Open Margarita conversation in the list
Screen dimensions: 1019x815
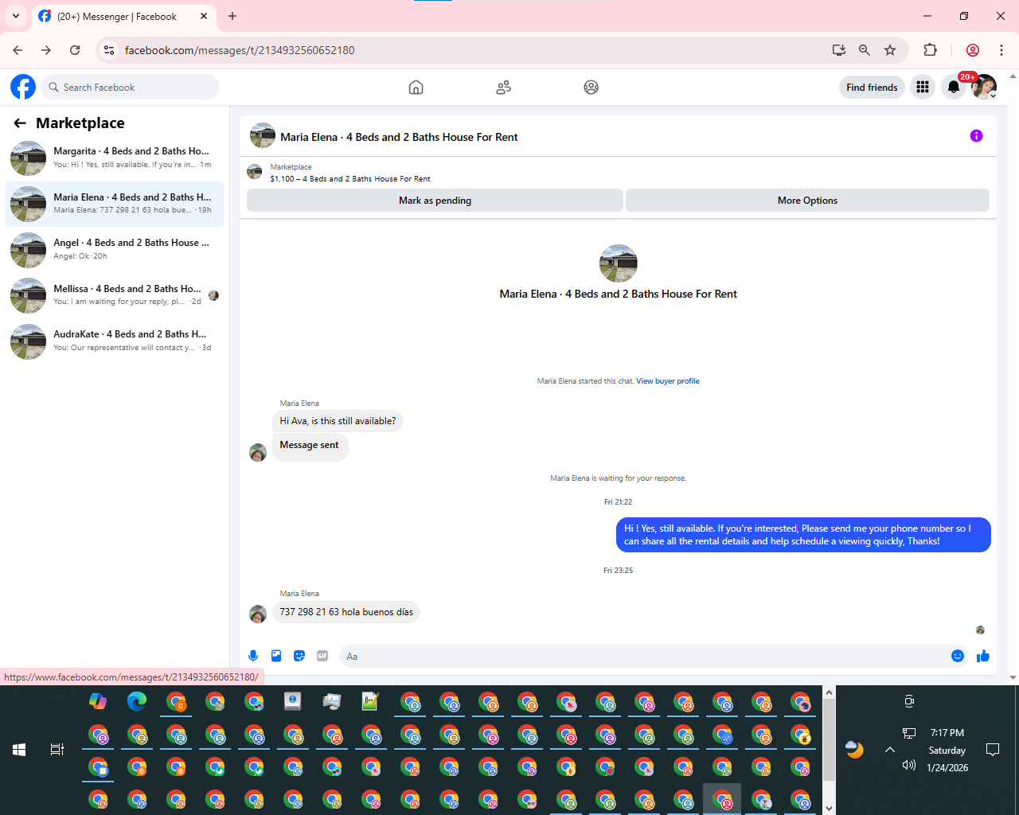pyautogui.click(x=115, y=158)
